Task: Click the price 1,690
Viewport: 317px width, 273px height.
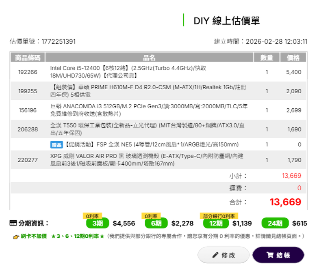Action: tap(294, 129)
